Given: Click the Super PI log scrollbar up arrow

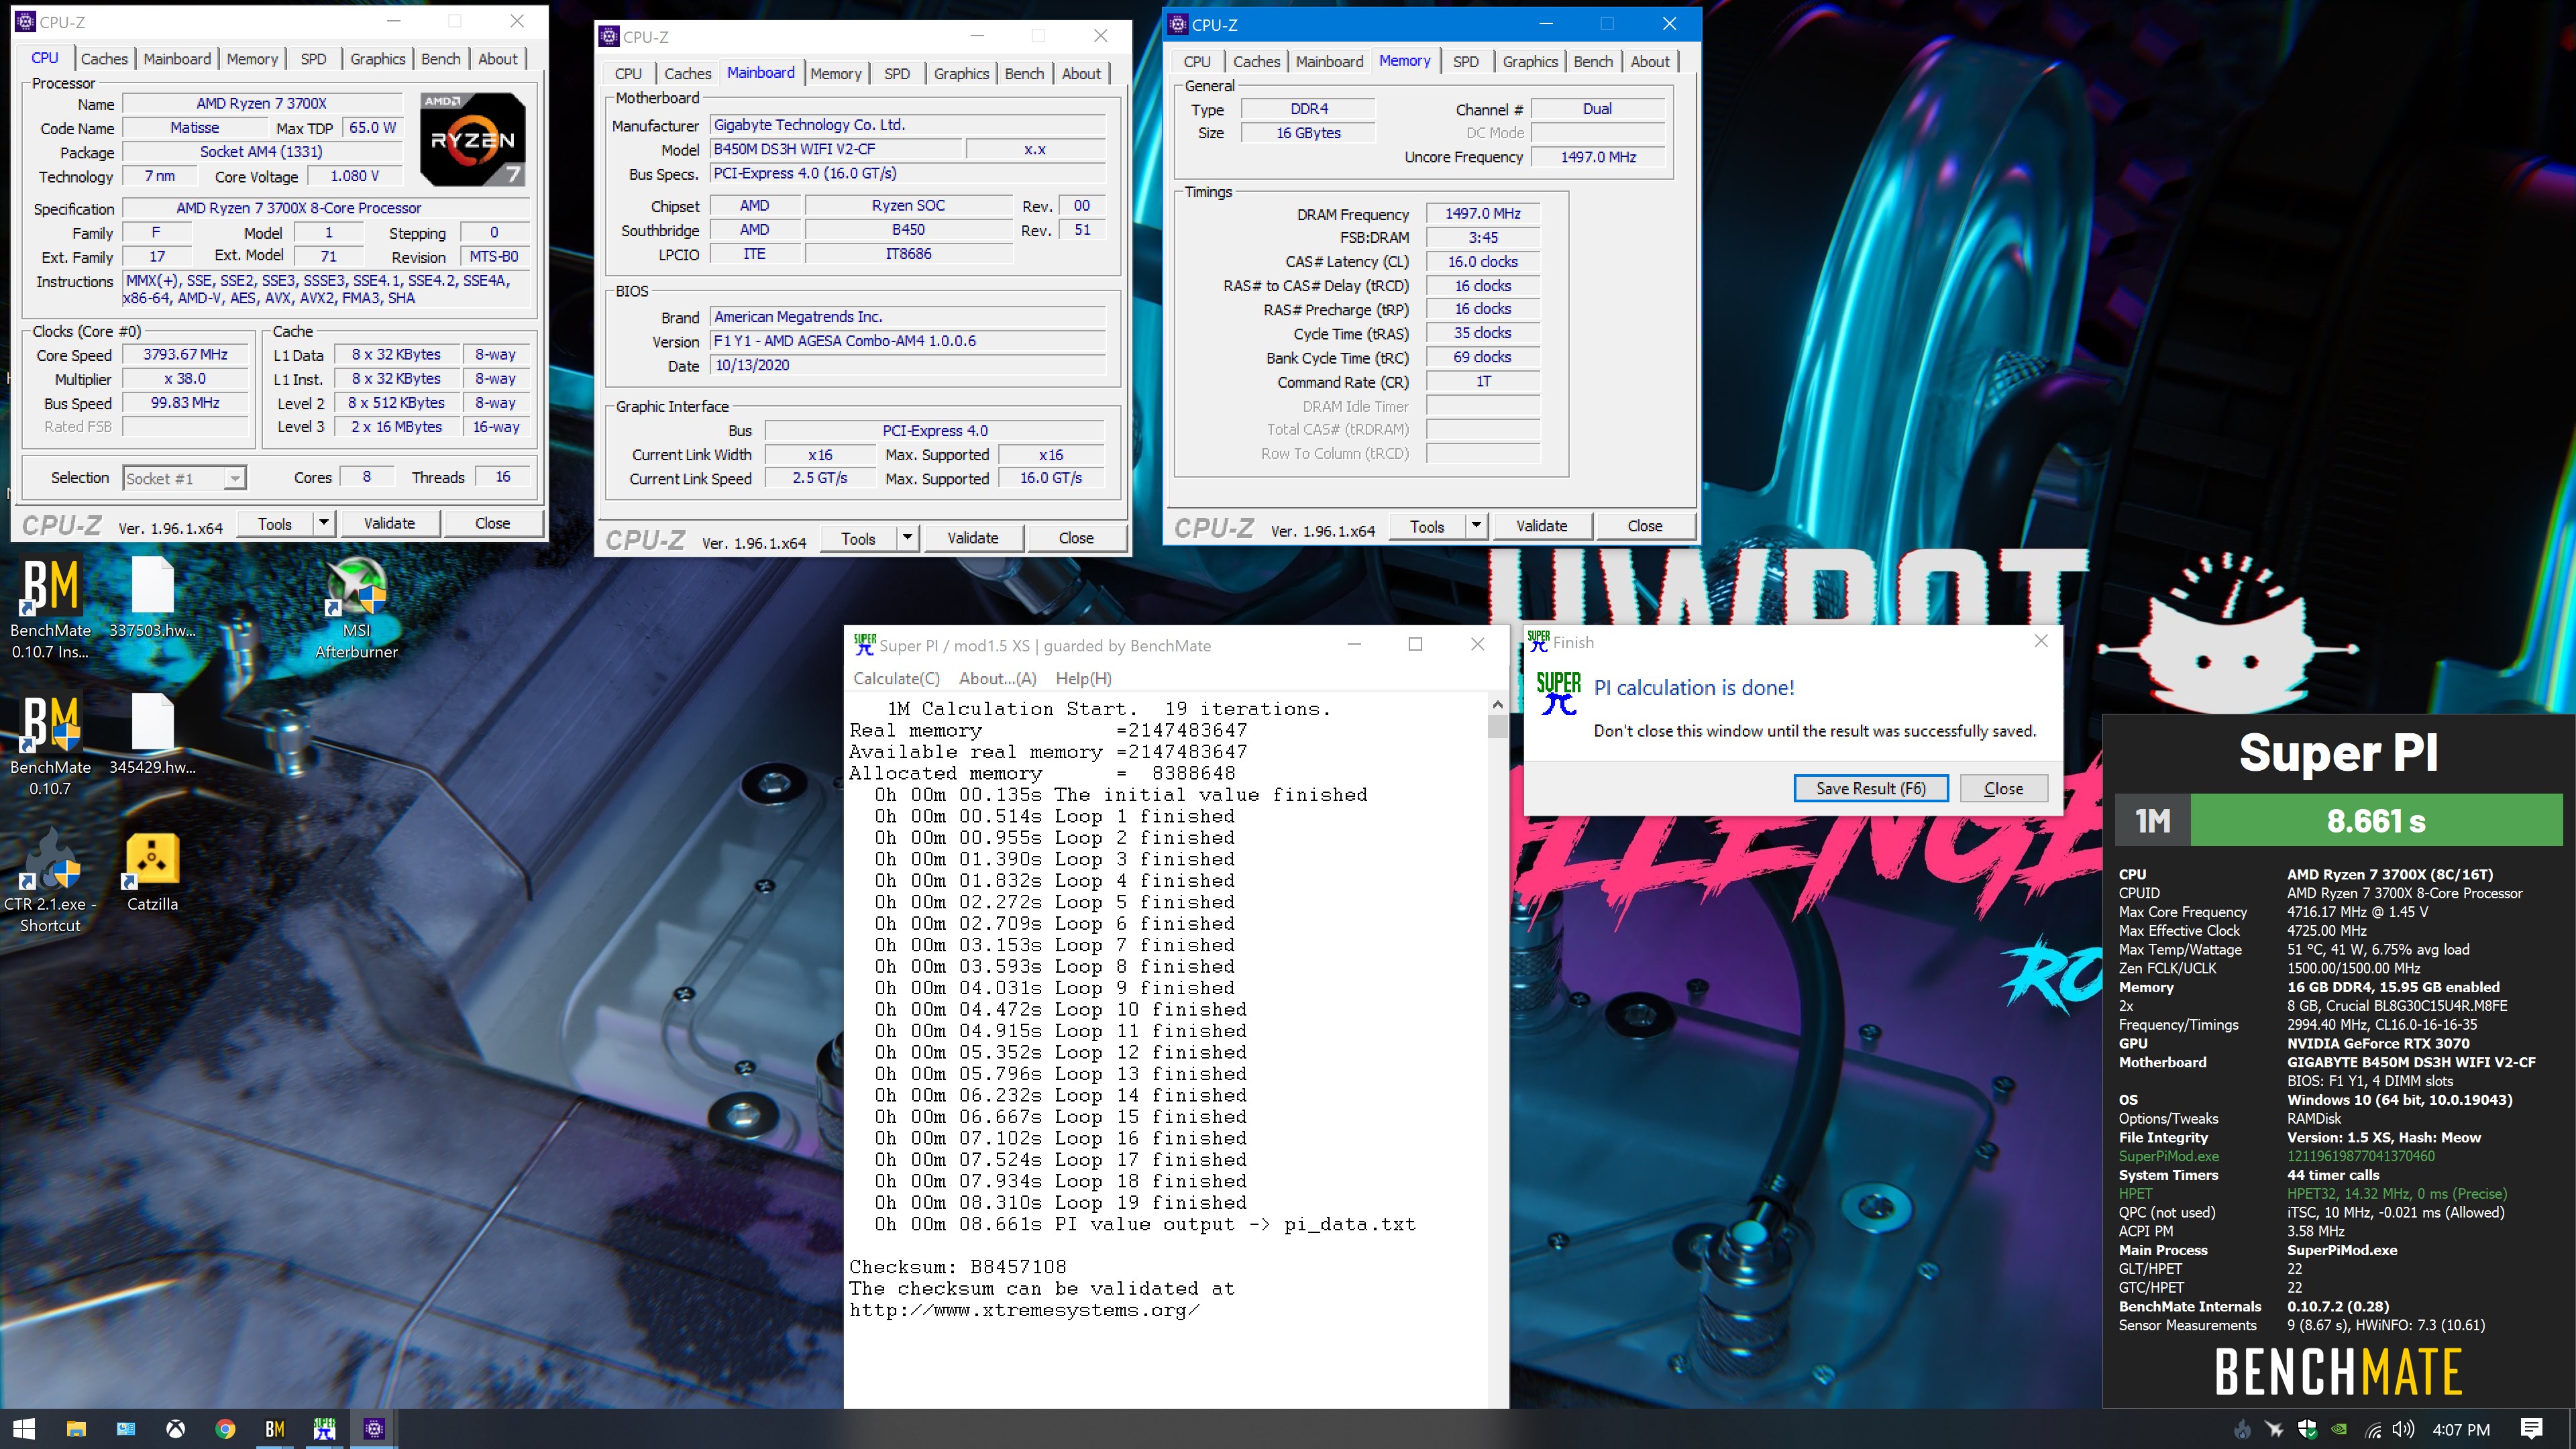Looking at the screenshot, I should click(x=1497, y=705).
